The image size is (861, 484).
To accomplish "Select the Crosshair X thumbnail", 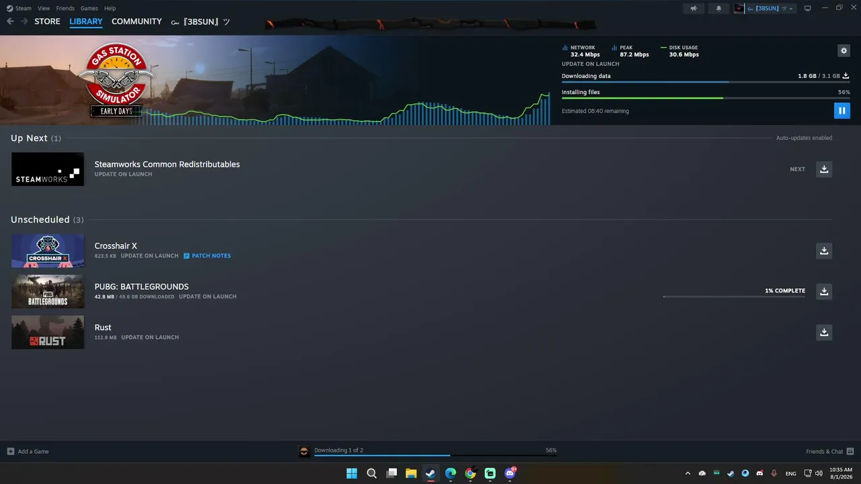I will pyautogui.click(x=48, y=251).
